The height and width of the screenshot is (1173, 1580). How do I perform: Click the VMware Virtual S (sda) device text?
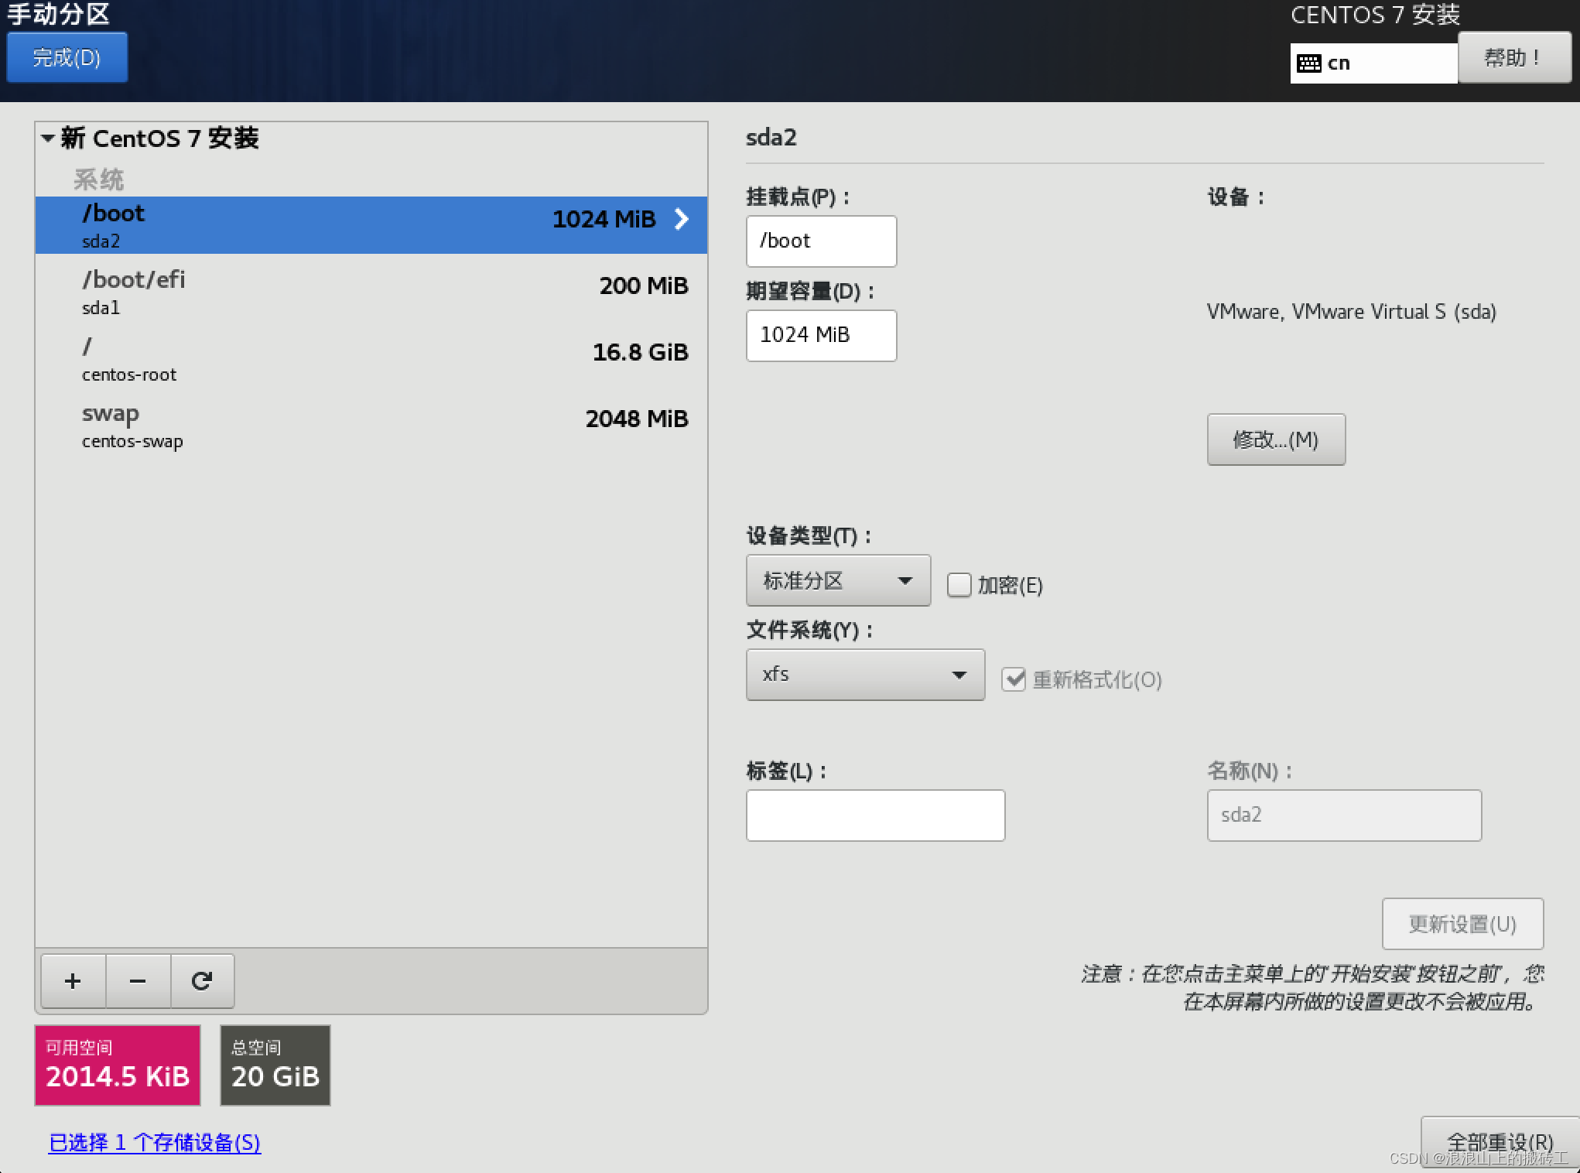[1351, 312]
